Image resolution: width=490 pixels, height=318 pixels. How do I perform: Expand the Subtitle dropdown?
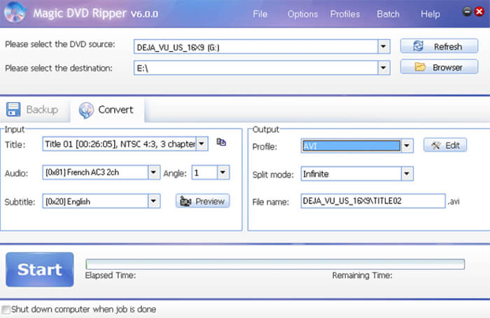[x=154, y=201]
